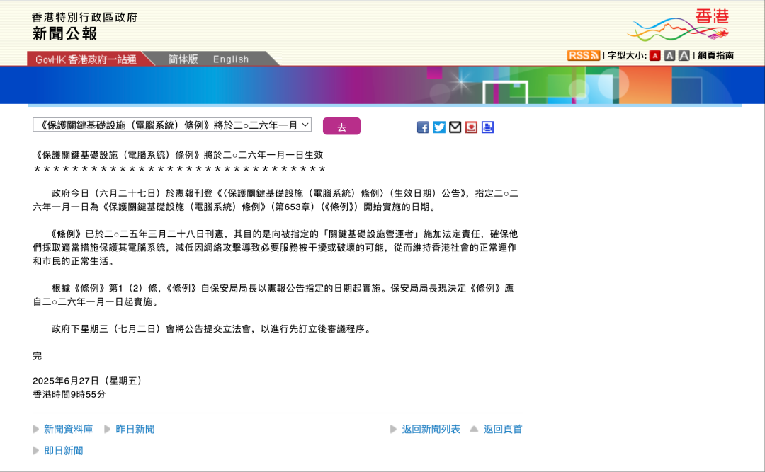
Task: Switch to the English version tab
Action: click(231, 59)
